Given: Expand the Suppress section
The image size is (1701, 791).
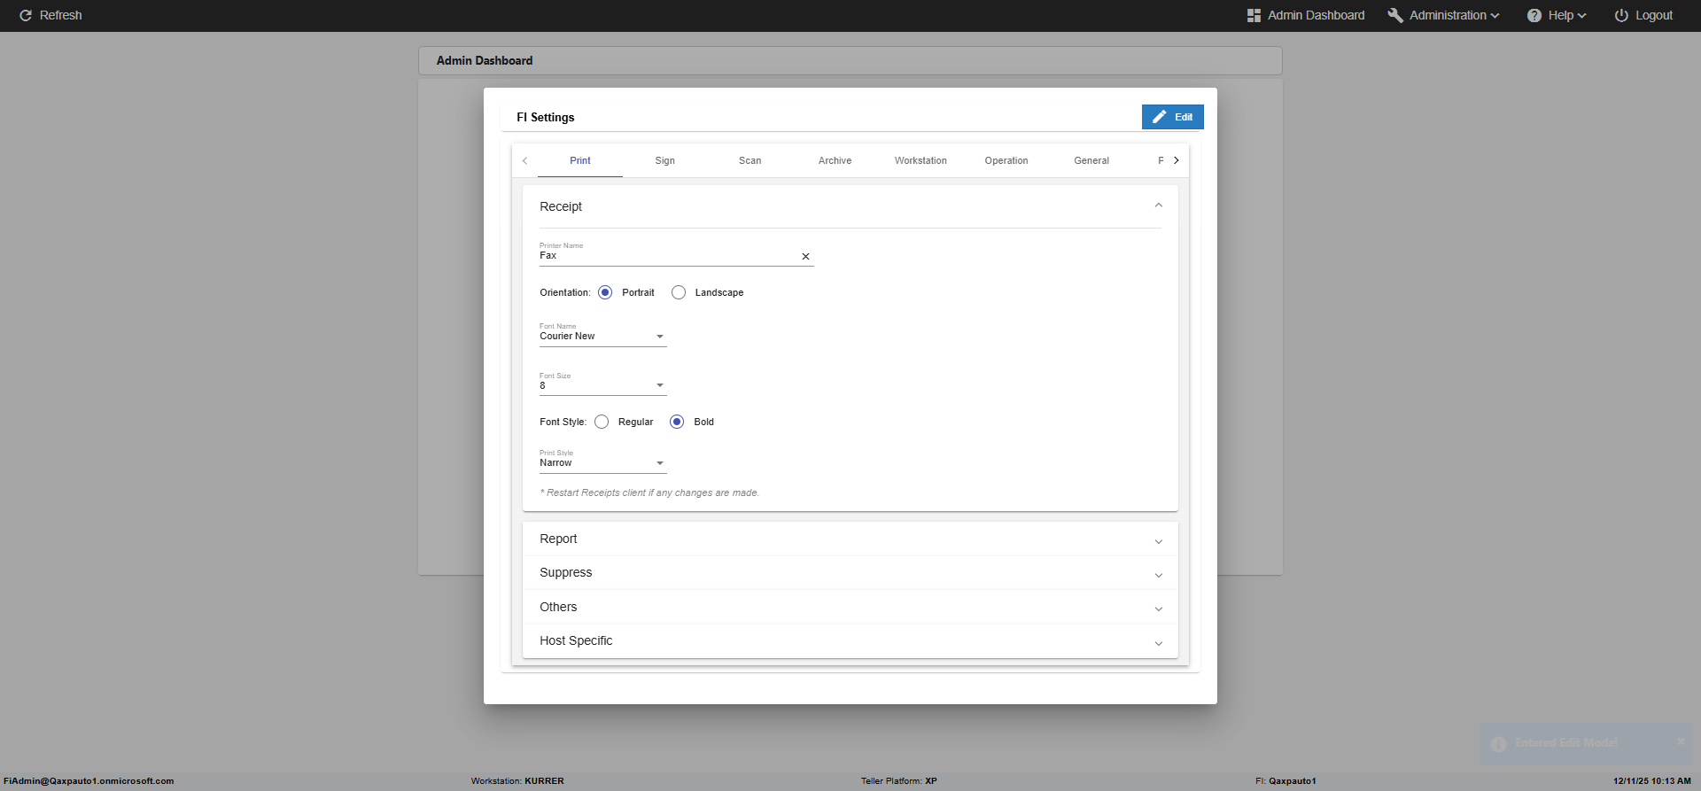Looking at the screenshot, I should click(850, 573).
